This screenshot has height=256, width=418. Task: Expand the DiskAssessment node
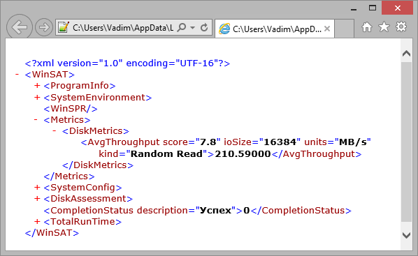point(37,199)
